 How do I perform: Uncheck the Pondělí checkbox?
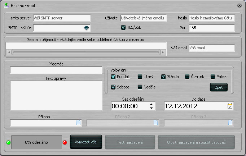[x=113, y=77]
